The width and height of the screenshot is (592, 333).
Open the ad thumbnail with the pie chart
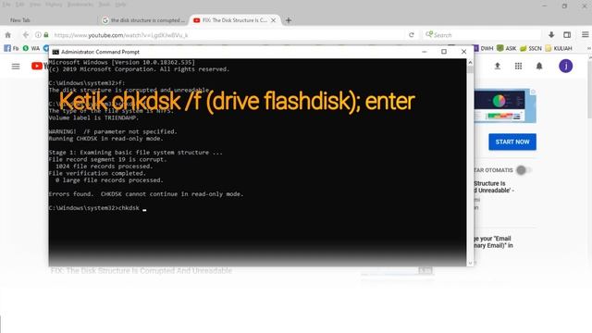pyautogui.click(x=505, y=106)
